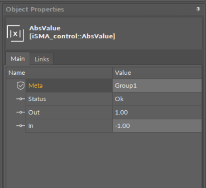
Task: Click the Meta shield checkmark icon
Action: click(21, 85)
